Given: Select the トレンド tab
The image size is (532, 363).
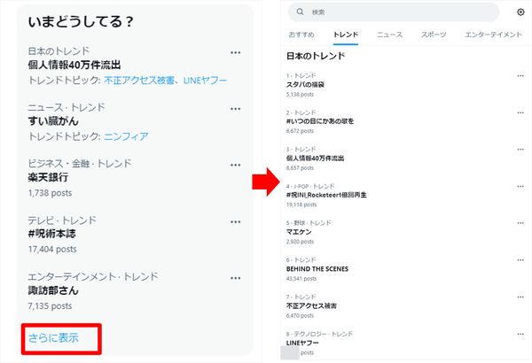Looking at the screenshot, I should click(346, 35).
